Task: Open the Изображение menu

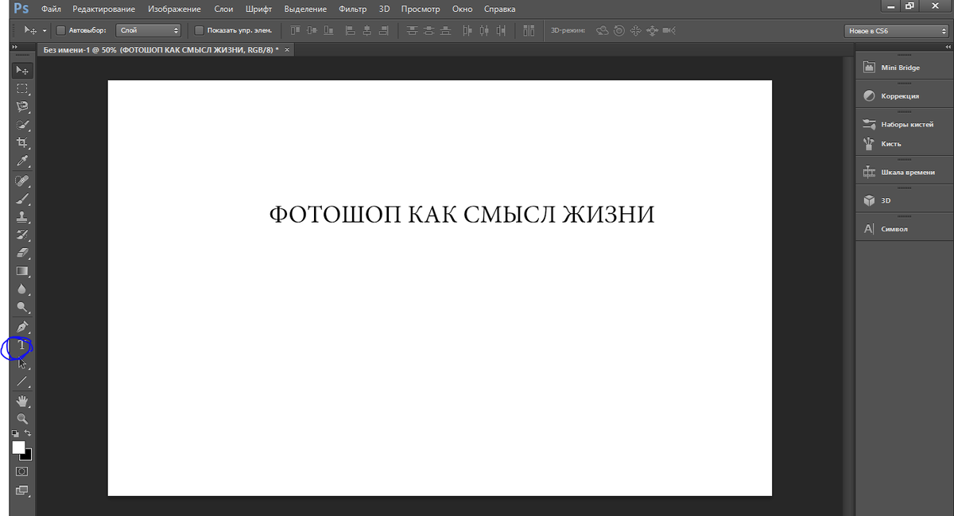Action: [x=175, y=9]
